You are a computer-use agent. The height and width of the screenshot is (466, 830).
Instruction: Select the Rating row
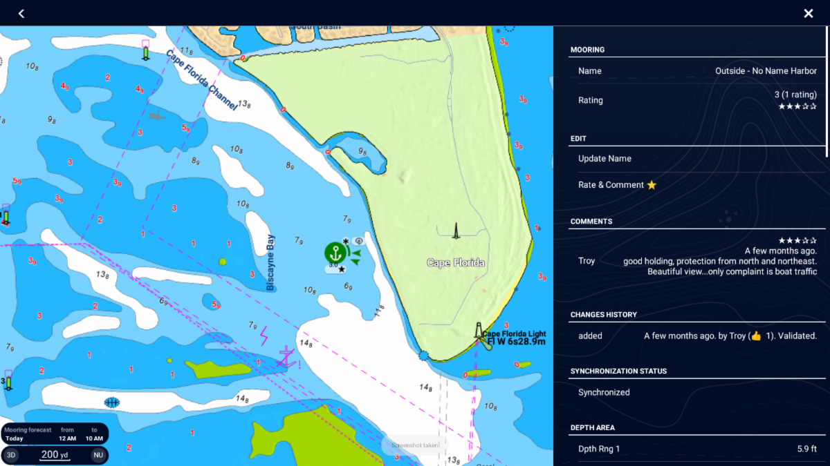coord(697,100)
